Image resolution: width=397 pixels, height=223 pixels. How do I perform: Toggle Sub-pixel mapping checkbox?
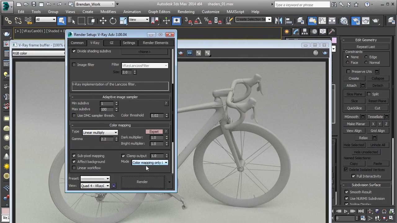point(74,156)
